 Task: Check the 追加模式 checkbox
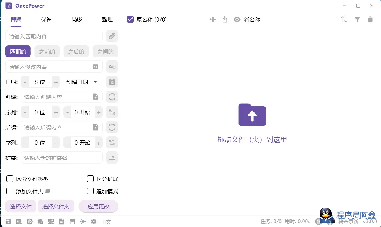(90, 191)
